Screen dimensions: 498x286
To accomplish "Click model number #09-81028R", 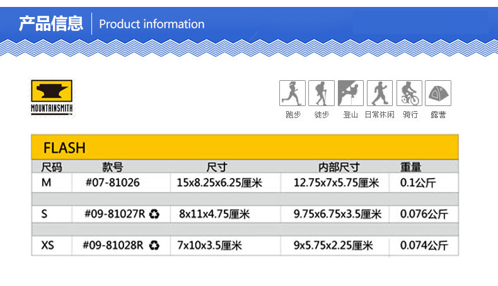I will click(113, 246).
